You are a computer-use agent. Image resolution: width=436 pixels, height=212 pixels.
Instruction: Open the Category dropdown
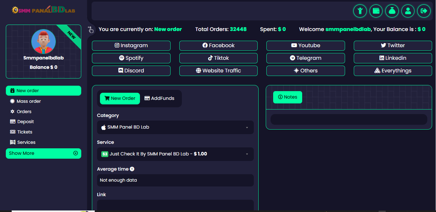click(x=175, y=127)
